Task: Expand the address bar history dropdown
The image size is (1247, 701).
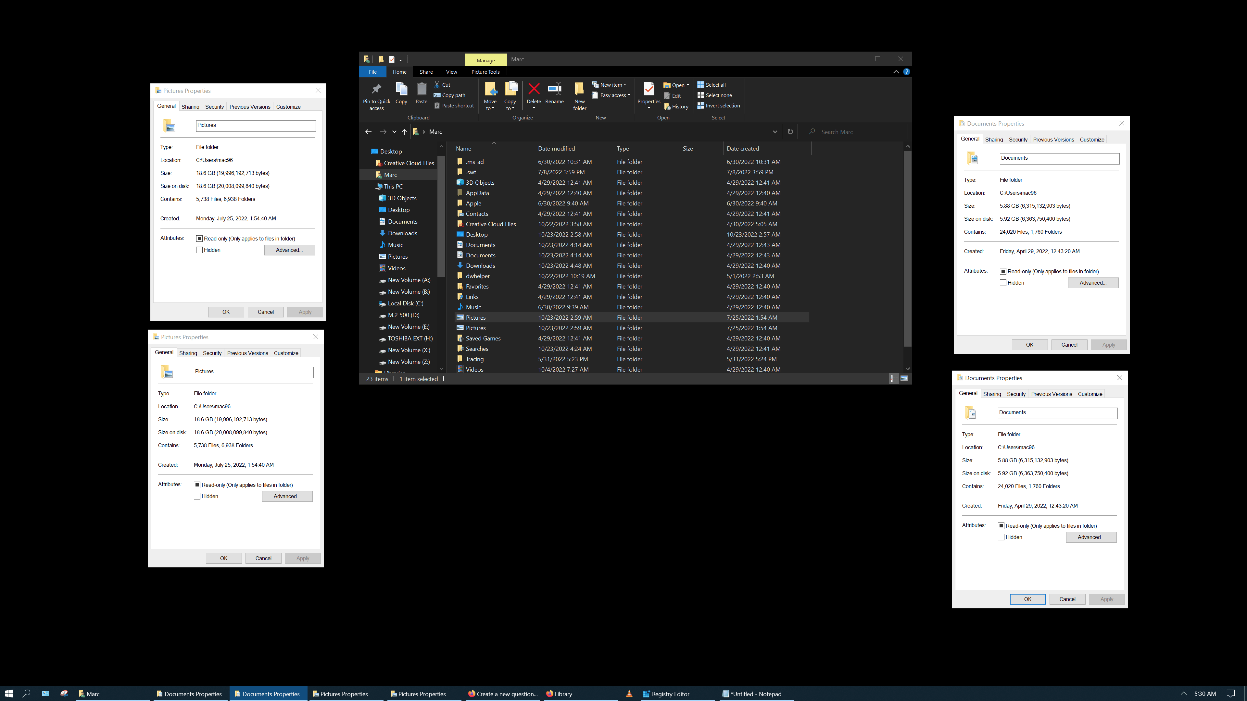Action: (x=775, y=131)
